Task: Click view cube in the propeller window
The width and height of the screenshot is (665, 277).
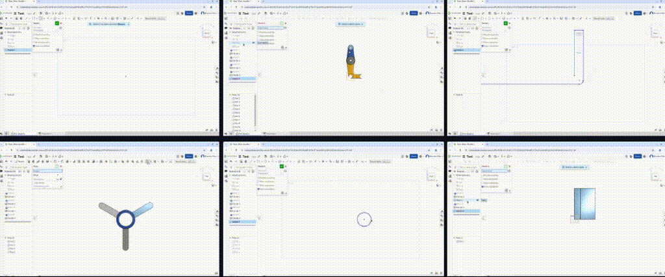Action: [207, 176]
